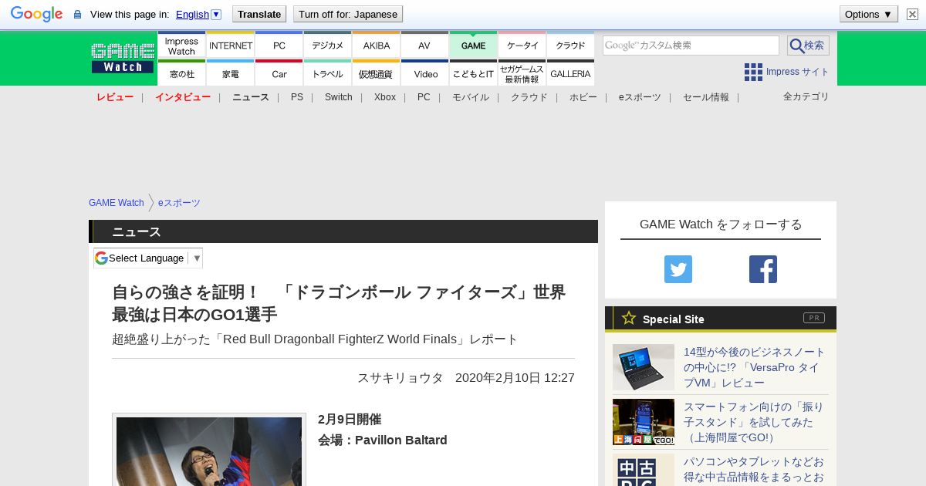This screenshot has width=926, height=486.
Task: Open 全カテゴリ link
Action: (x=806, y=96)
